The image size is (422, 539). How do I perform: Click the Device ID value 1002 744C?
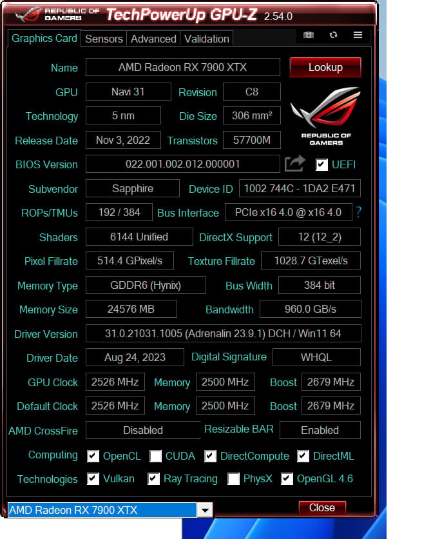coord(300,188)
